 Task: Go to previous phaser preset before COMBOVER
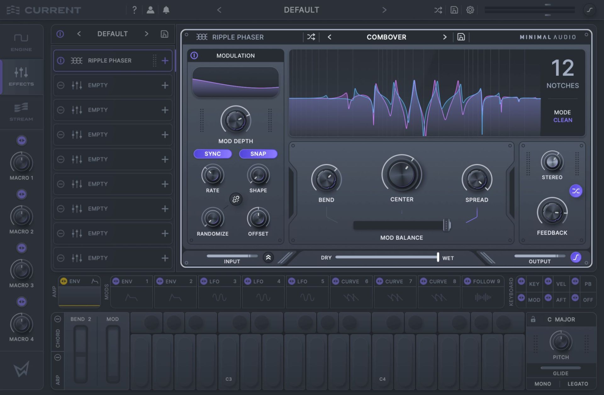pyautogui.click(x=329, y=37)
